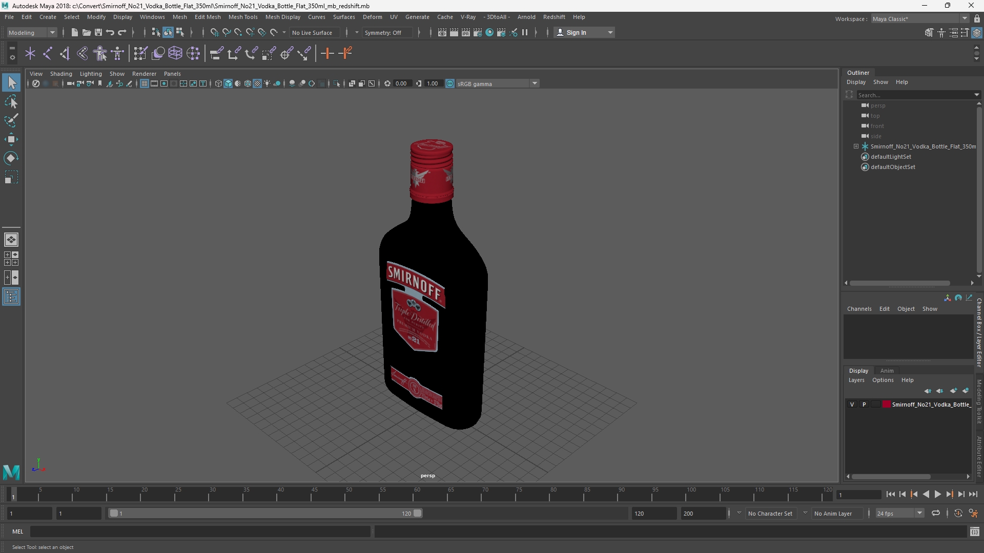
Task: Switch to the Anim layer tab
Action: point(887,371)
